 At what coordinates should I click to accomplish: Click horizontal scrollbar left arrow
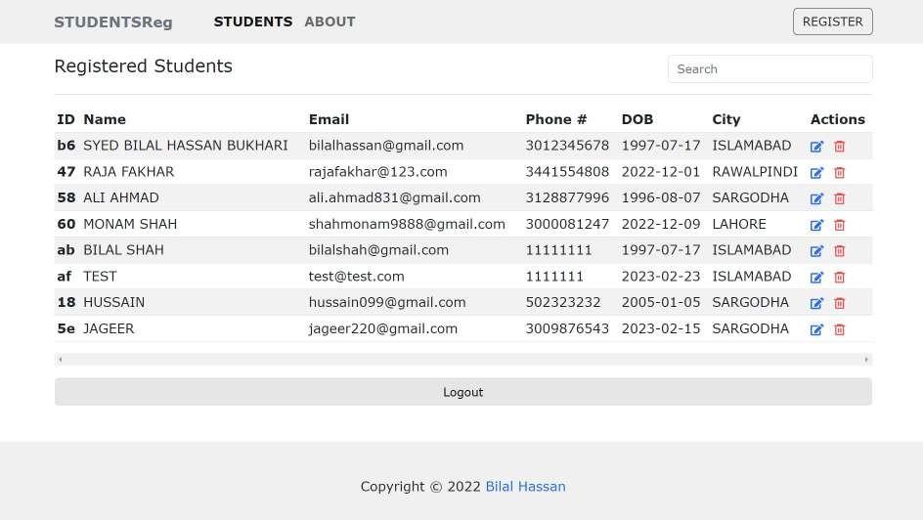pyautogui.click(x=60, y=360)
